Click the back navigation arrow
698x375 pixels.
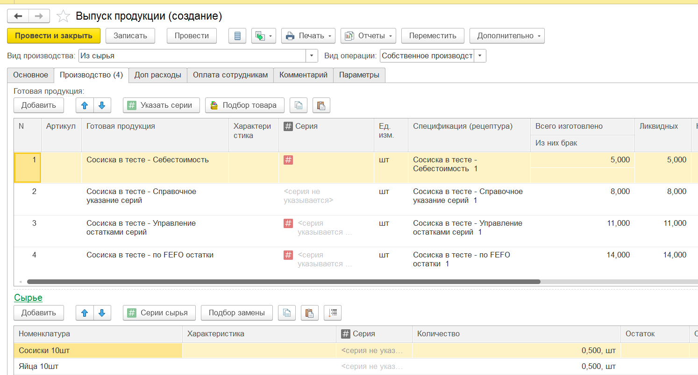click(18, 16)
